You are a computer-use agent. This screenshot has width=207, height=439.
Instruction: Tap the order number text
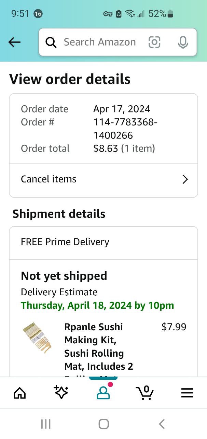coord(125,129)
